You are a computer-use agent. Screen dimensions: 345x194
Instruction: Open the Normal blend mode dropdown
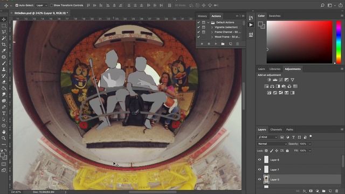coord(272,144)
